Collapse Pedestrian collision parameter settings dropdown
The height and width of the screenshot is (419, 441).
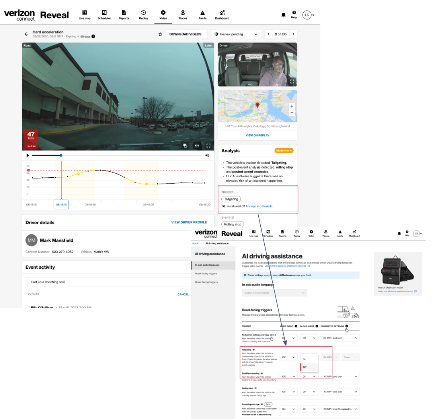coord(340,338)
